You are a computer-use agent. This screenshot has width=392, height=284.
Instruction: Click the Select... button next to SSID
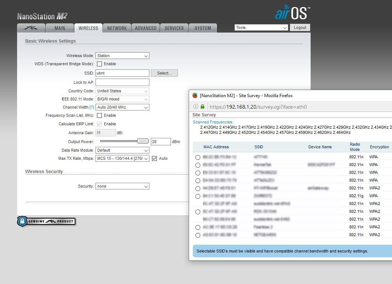click(164, 73)
